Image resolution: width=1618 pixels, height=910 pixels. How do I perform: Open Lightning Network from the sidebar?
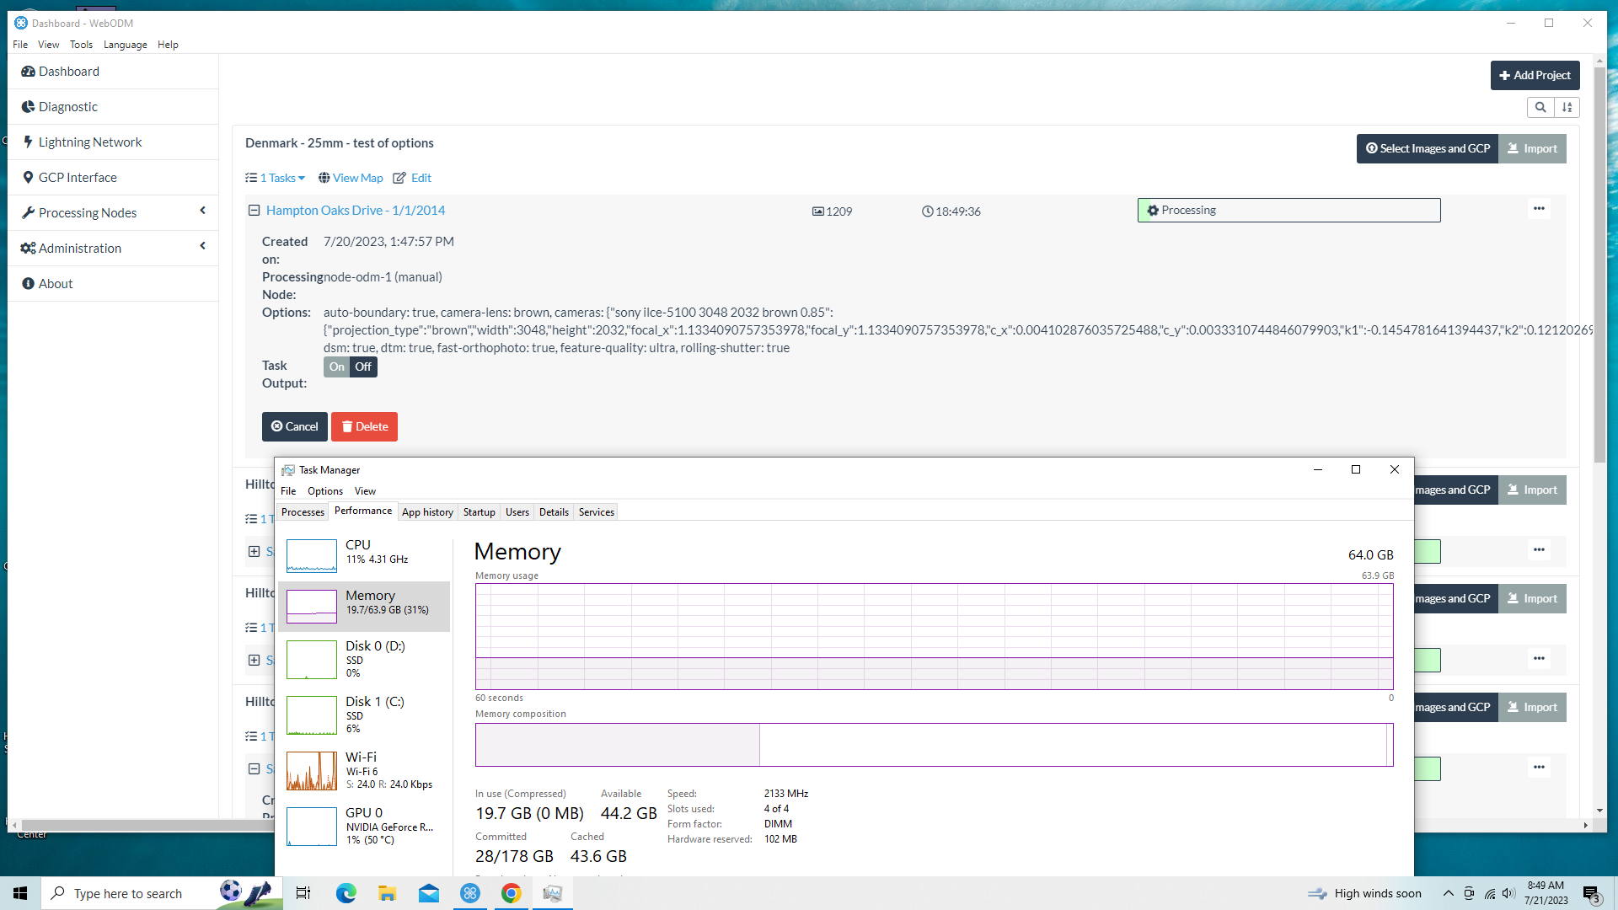point(89,142)
